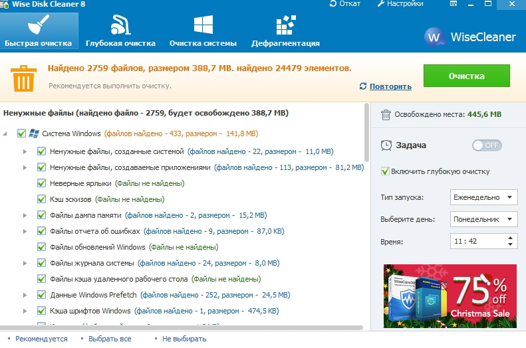Viewport: 526px width, 348px height.
Task: Toggle Данные Windows Prefetch checkbox
Action: point(42,295)
